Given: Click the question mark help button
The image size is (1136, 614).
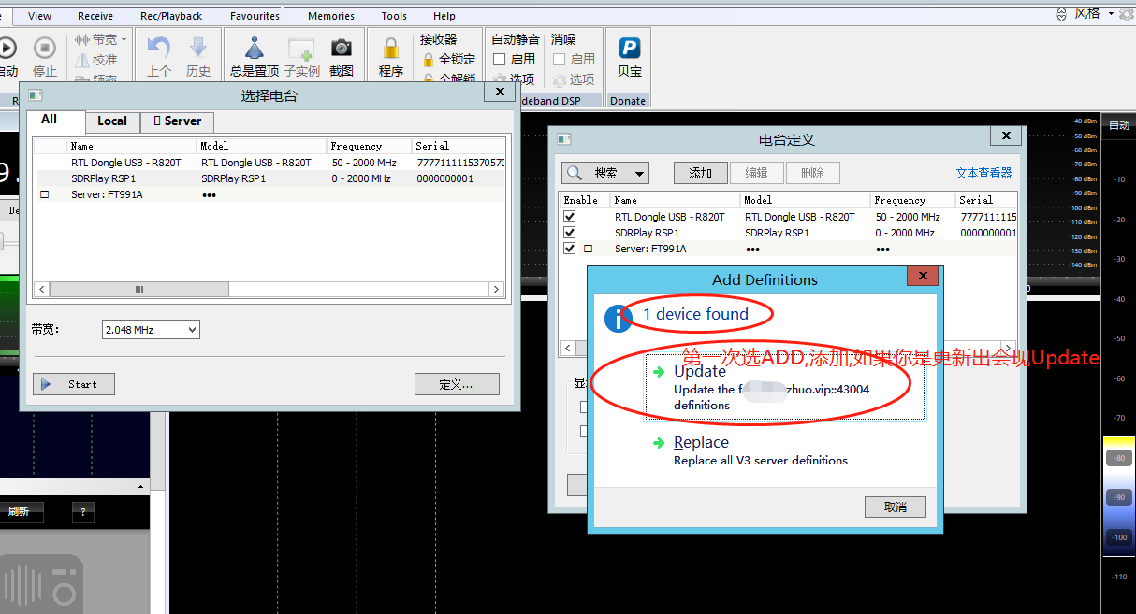Looking at the screenshot, I should click(83, 512).
